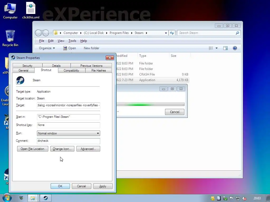Select the Application row sized 4,179 KB
270x202 pixels.
click(153, 80)
